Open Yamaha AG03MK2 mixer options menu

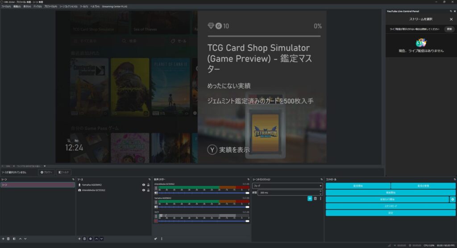pos(156,203)
